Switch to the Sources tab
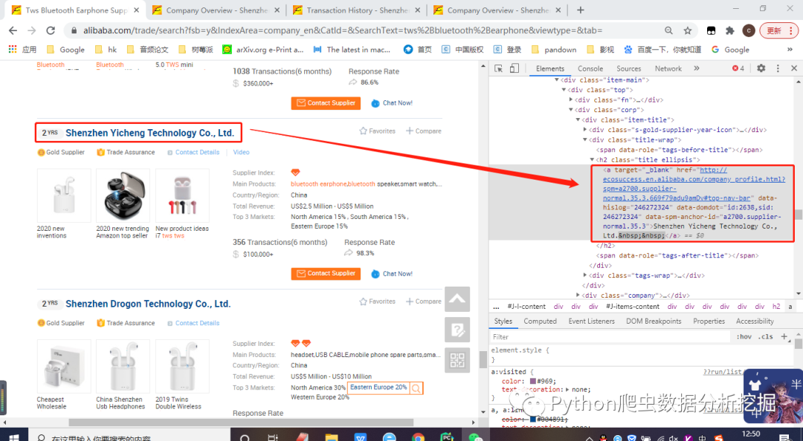This screenshot has height=441, width=803. [628, 68]
